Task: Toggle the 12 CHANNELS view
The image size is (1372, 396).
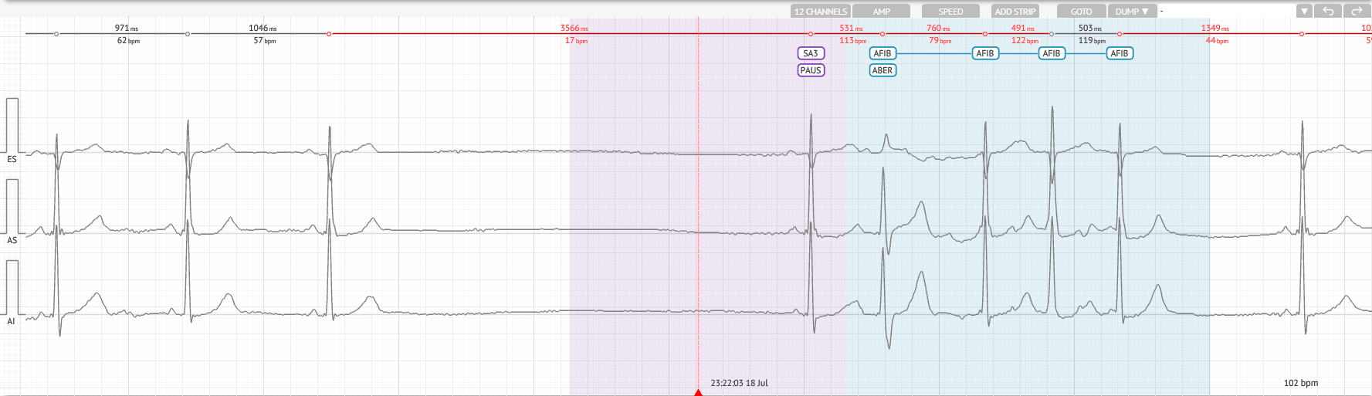Action: pos(820,12)
